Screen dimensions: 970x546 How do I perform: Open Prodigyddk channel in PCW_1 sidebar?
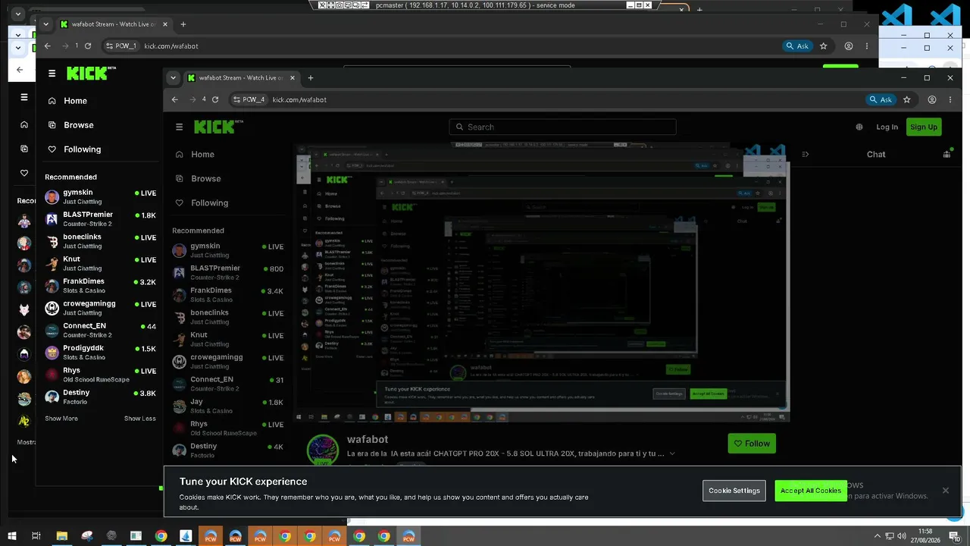point(101,353)
